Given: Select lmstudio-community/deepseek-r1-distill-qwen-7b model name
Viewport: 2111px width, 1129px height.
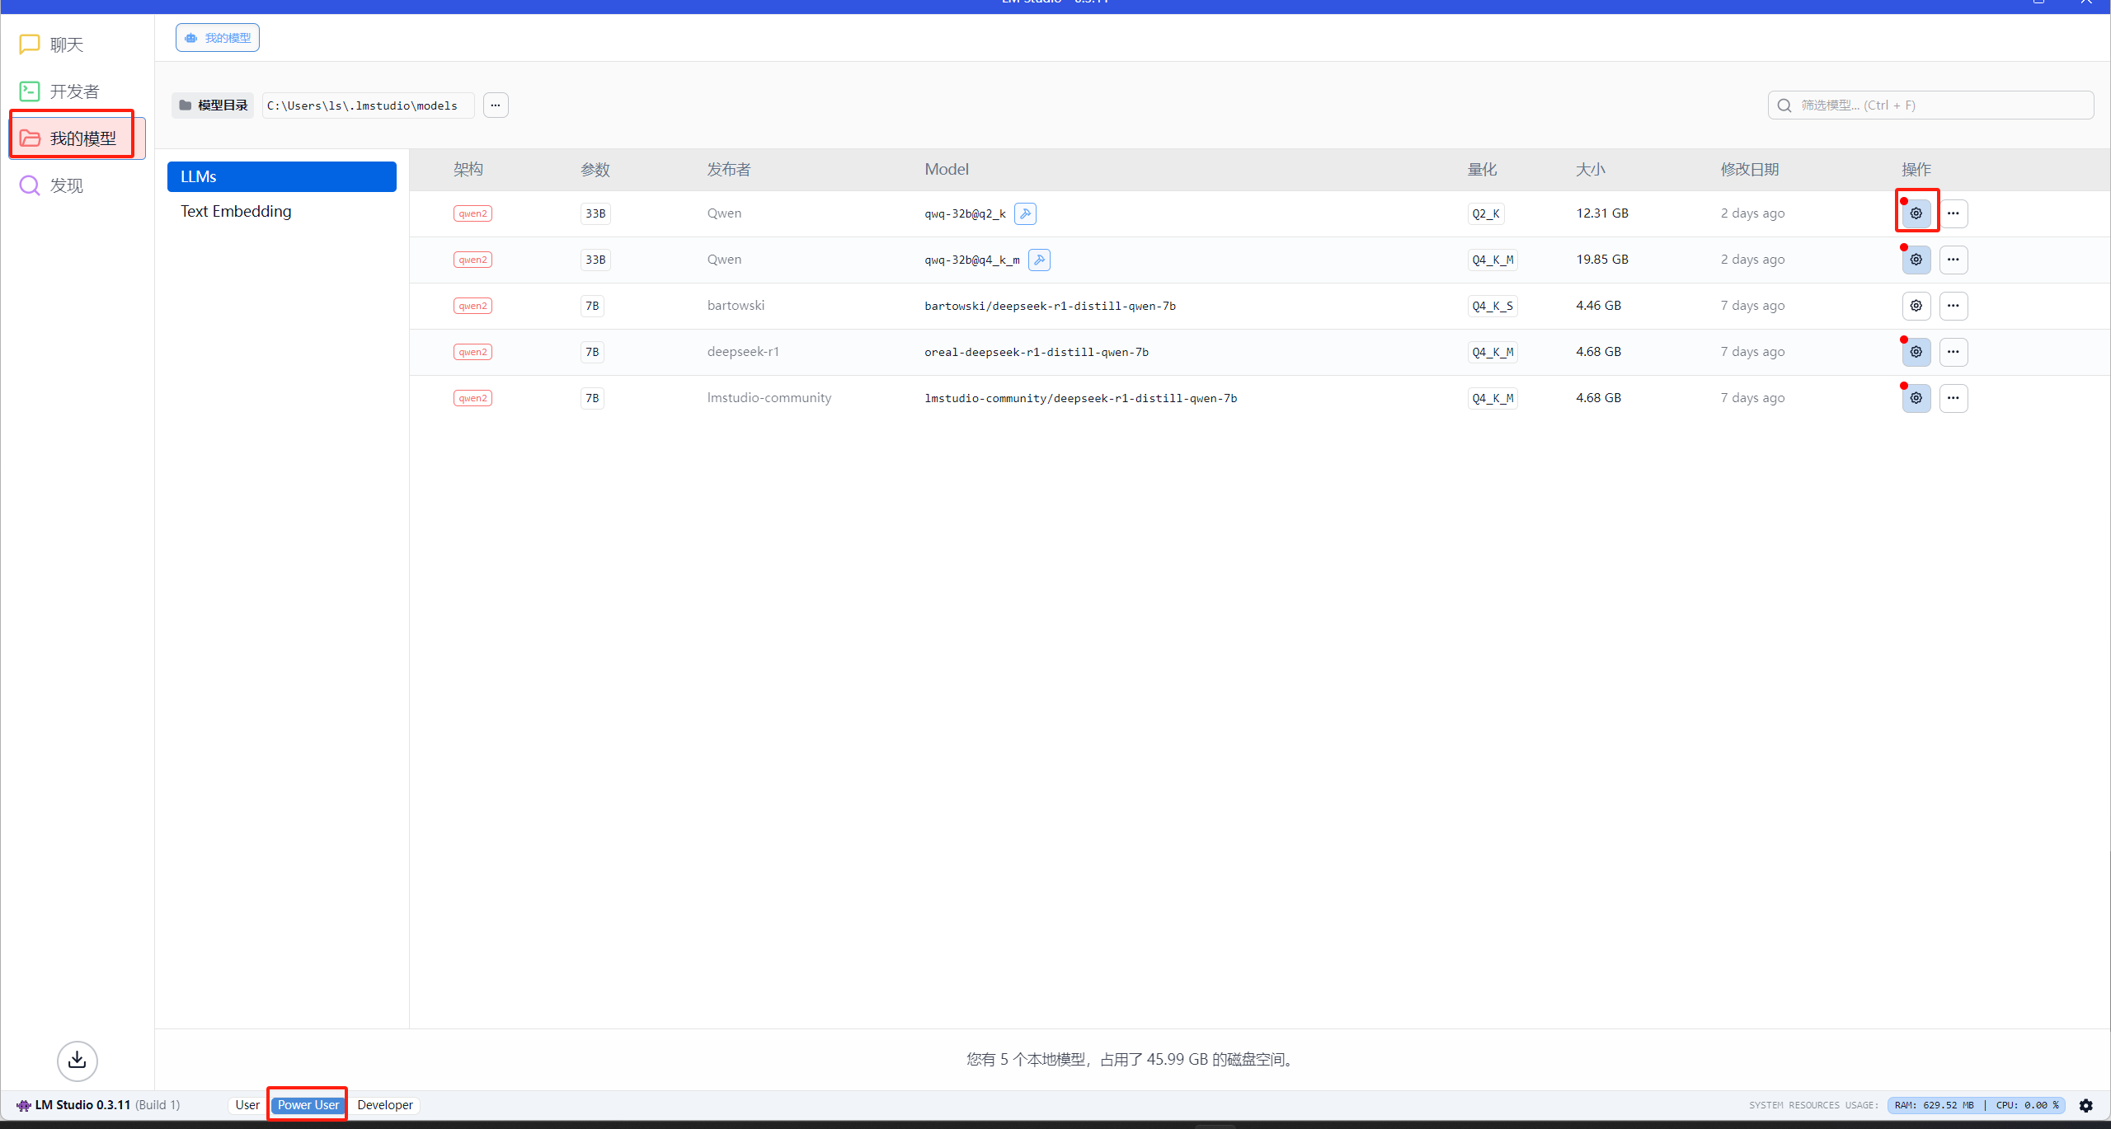Looking at the screenshot, I should tap(1080, 398).
